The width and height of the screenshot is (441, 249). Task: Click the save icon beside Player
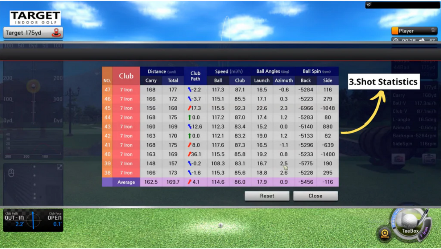pyautogui.click(x=433, y=31)
